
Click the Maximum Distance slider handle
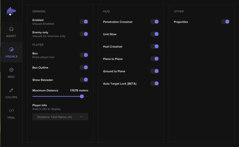coord(82,96)
